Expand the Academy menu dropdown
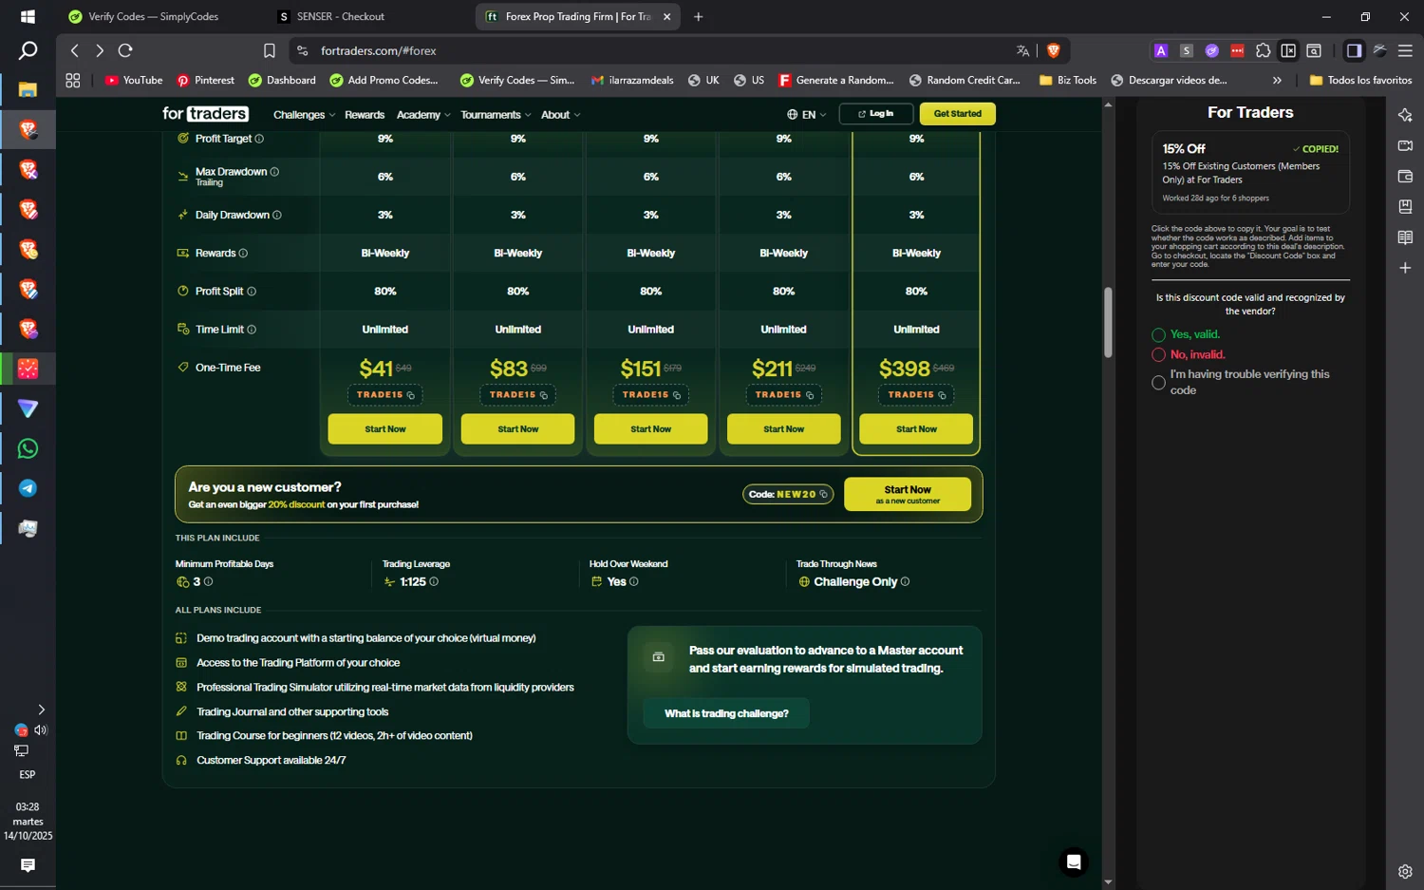 (x=423, y=115)
